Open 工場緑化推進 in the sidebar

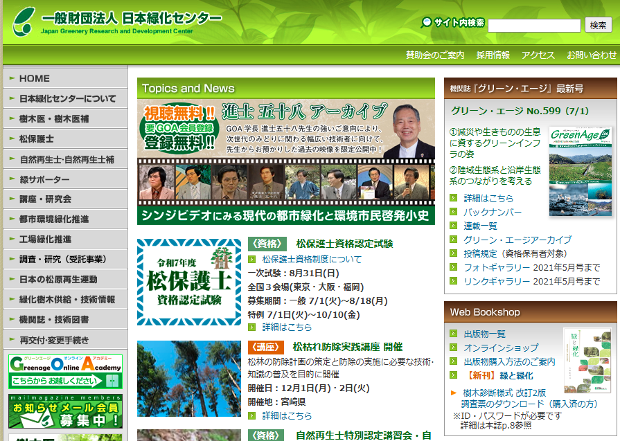65,239
